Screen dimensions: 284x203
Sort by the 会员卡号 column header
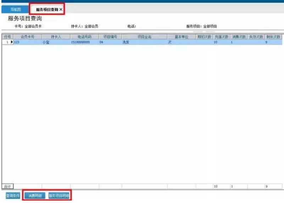tap(28, 37)
